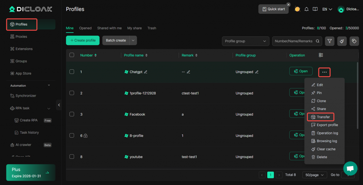Click the three-dot menu for Chatgpt
This screenshot has height=185, width=363.
pos(324,72)
